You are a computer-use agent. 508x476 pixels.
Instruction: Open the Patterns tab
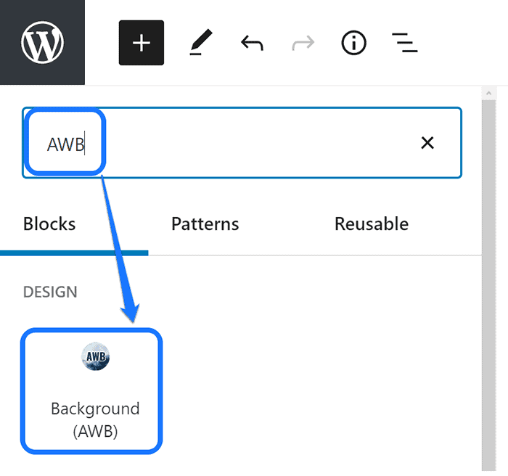point(205,224)
